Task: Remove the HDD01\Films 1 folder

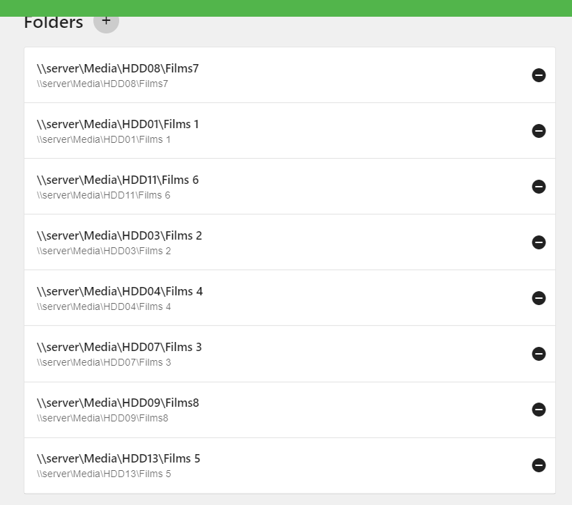Action: click(539, 131)
